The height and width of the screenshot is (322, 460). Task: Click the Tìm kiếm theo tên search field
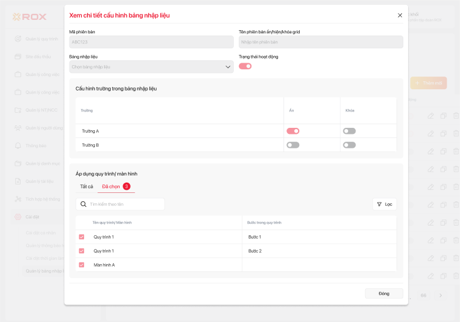coord(125,204)
